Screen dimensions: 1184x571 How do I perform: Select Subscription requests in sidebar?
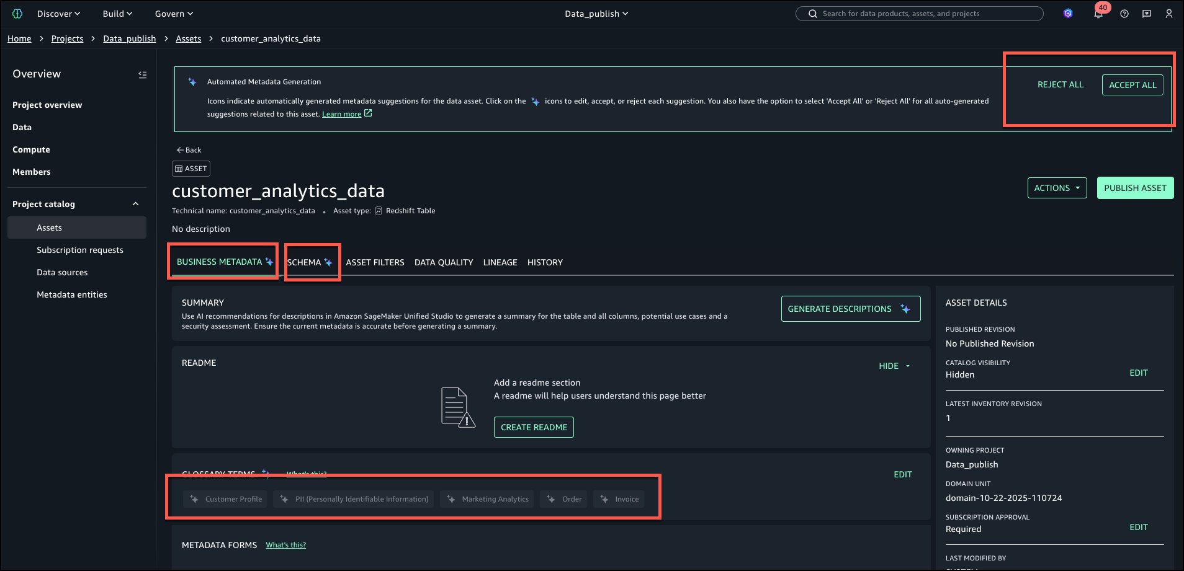click(79, 250)
